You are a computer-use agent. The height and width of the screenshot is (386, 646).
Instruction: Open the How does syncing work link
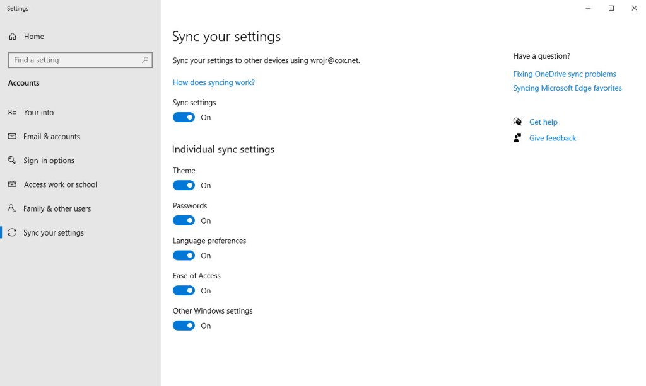click(x=213, y=82)
